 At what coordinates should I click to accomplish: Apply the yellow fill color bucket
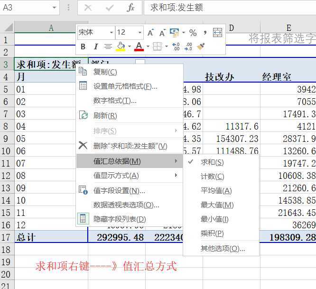[121, 47]
